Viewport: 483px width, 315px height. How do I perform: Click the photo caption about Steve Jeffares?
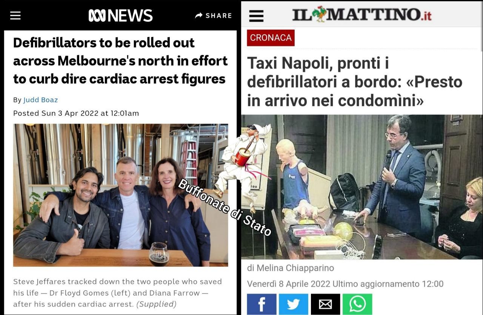pos(117,293)
